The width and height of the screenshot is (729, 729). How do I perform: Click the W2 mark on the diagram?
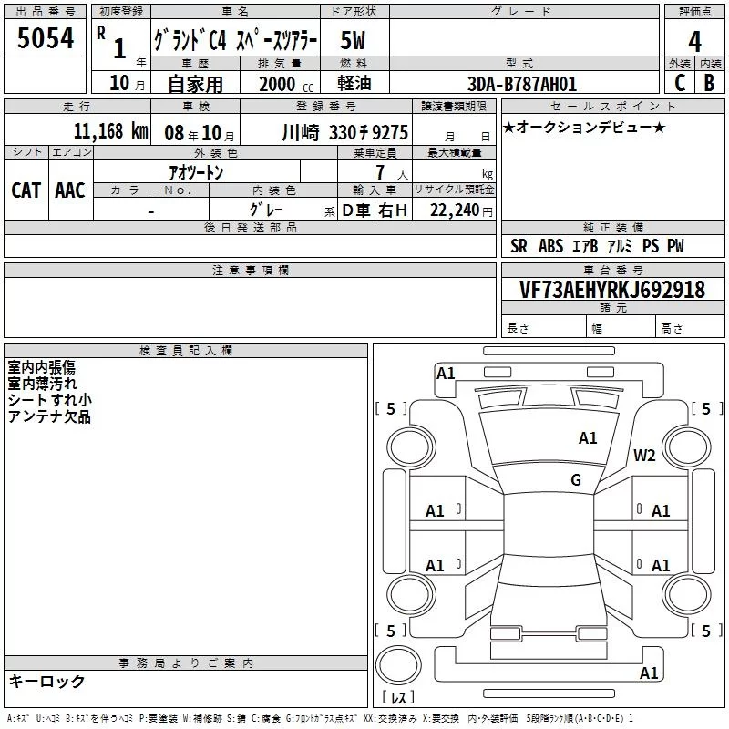tap(644, 456)
